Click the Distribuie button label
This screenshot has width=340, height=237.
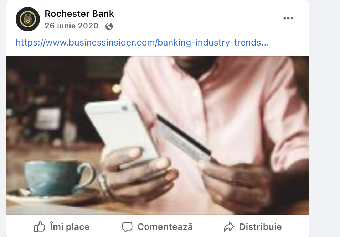coord(261,227)
